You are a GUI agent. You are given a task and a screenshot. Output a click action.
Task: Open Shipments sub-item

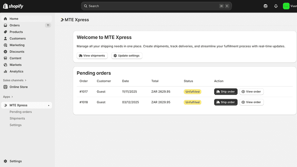click(17, 118)
